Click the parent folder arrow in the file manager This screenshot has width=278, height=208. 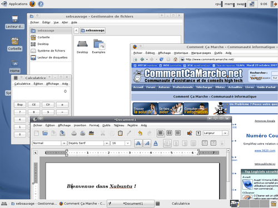[76, 31]
